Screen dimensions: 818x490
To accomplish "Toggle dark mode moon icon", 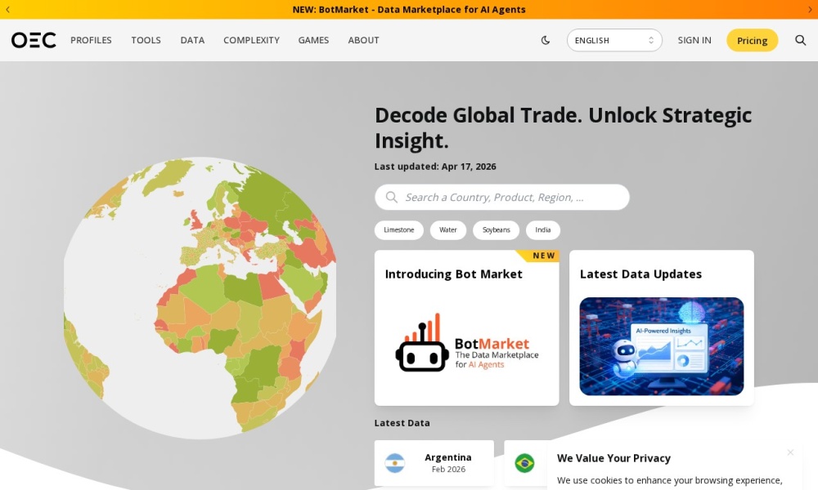I will pos(546,40).
